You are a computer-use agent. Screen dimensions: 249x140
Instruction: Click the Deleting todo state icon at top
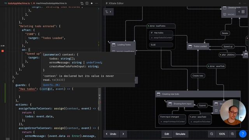(x=225, y=8)
